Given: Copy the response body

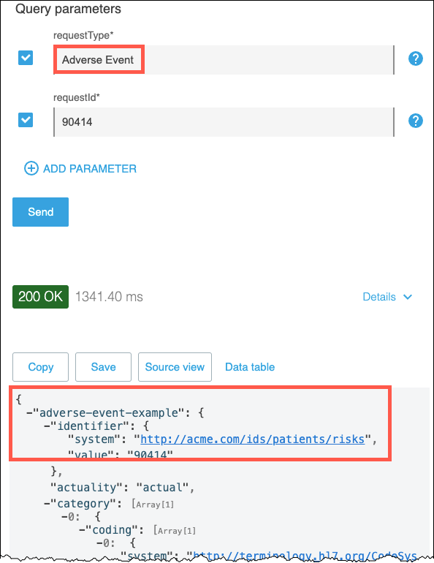Looking at the screenshot, I should (x=40, y=367).
